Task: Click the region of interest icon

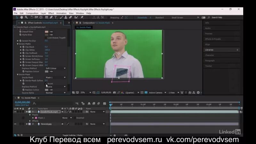Action: point(142,93)
